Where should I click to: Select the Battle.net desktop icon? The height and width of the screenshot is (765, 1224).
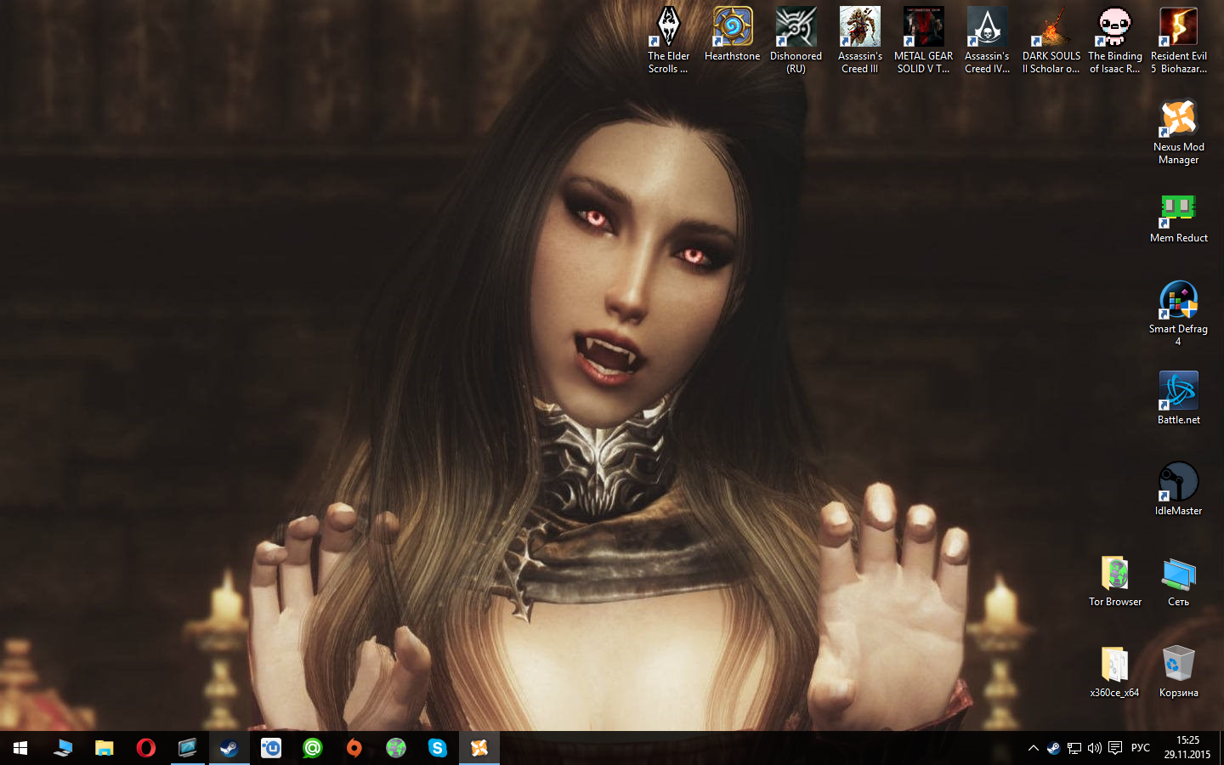click(x=1178, y=398)
